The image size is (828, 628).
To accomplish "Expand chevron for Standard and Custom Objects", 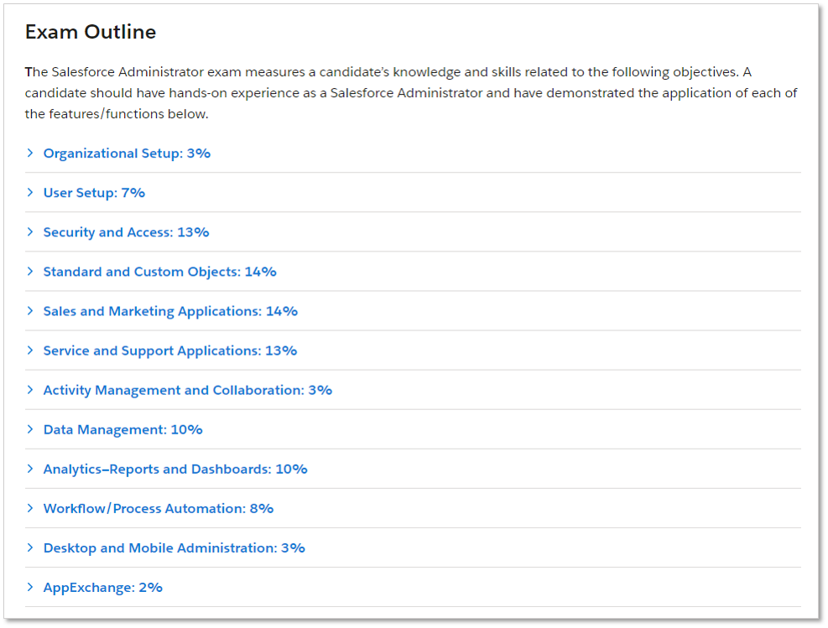I will tap(30, 272).
